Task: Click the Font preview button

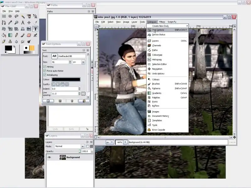Action: point(55,56)
